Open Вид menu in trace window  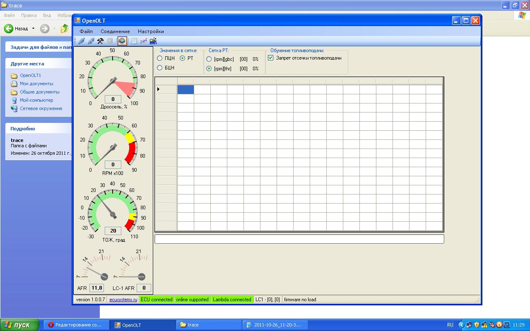click(x=47, y=15)
